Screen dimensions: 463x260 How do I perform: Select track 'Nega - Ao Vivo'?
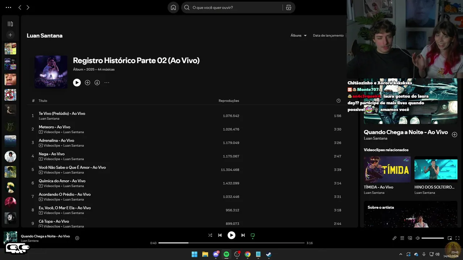[x=51, y=154]
